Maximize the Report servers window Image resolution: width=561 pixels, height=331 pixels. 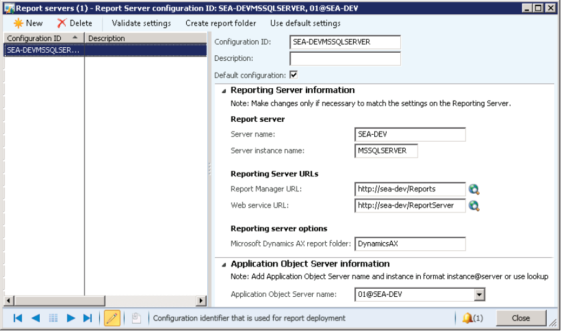[538, 8]
